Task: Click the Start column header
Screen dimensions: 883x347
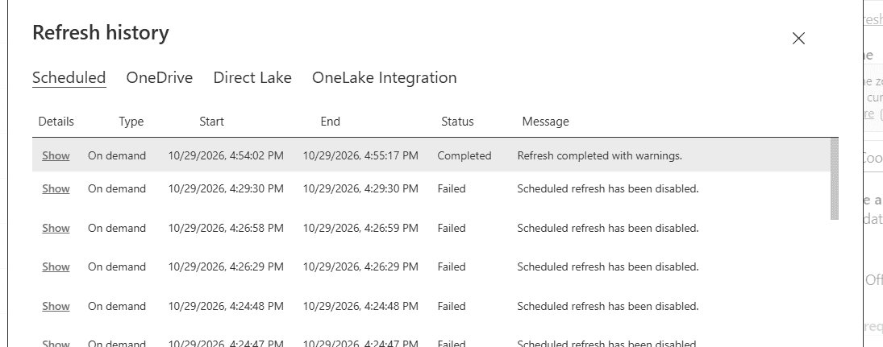Action: pyautogui.click(x=212, y=122)
